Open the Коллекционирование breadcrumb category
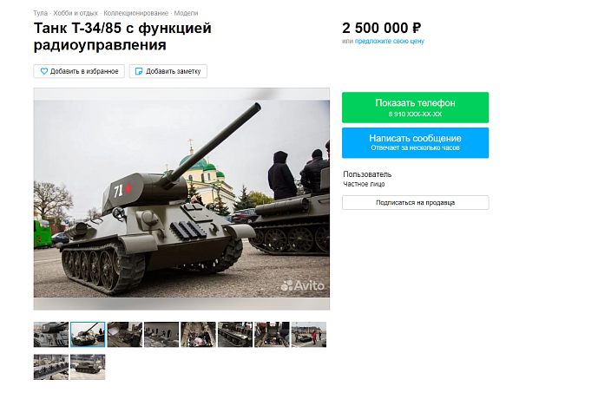 (x=135, y=13)
